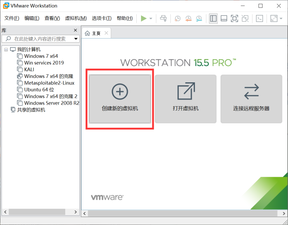The width and height of the screenshot is (288, 225).
Task: Click the take snapshot clock icon
Action: click(177, 18)
